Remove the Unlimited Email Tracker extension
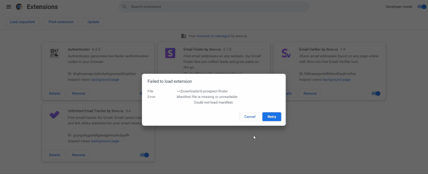Viewport: 428px width, 174px height. click(x=78, y=155)
